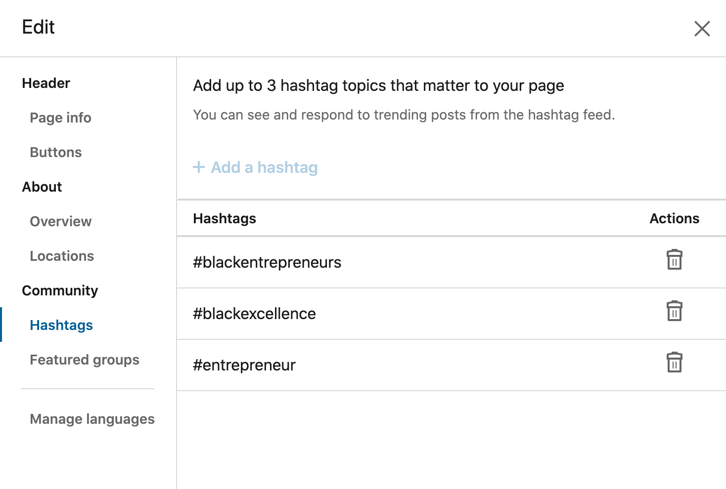This screenshot has width=726, height=489.
Task: Click the Header section heading
Action: [46, 83]
